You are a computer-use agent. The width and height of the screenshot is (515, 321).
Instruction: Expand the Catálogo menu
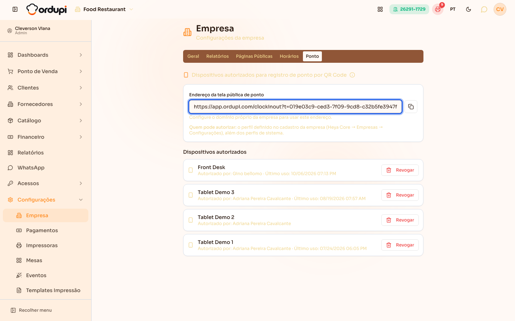point(46,121)
